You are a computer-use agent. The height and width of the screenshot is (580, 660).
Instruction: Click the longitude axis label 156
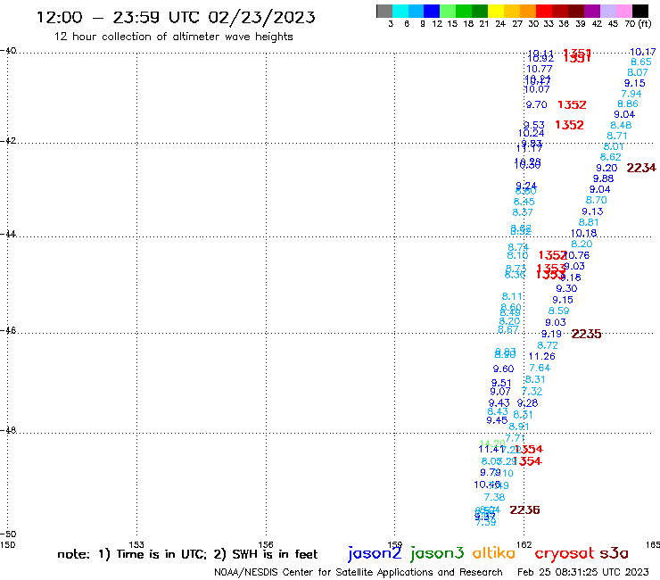coord(266,544)
